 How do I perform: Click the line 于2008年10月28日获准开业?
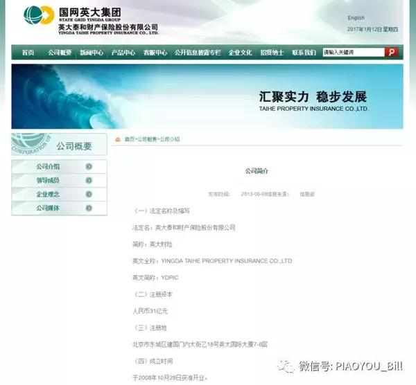pos(170,377)
